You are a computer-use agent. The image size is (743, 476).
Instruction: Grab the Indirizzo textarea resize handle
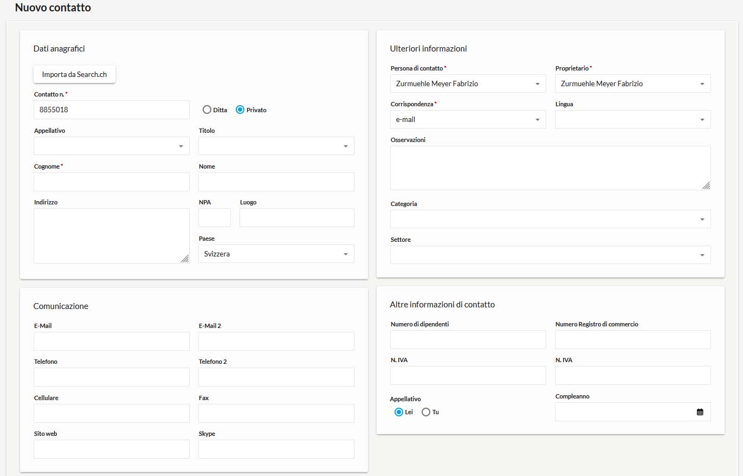point(185,259)
